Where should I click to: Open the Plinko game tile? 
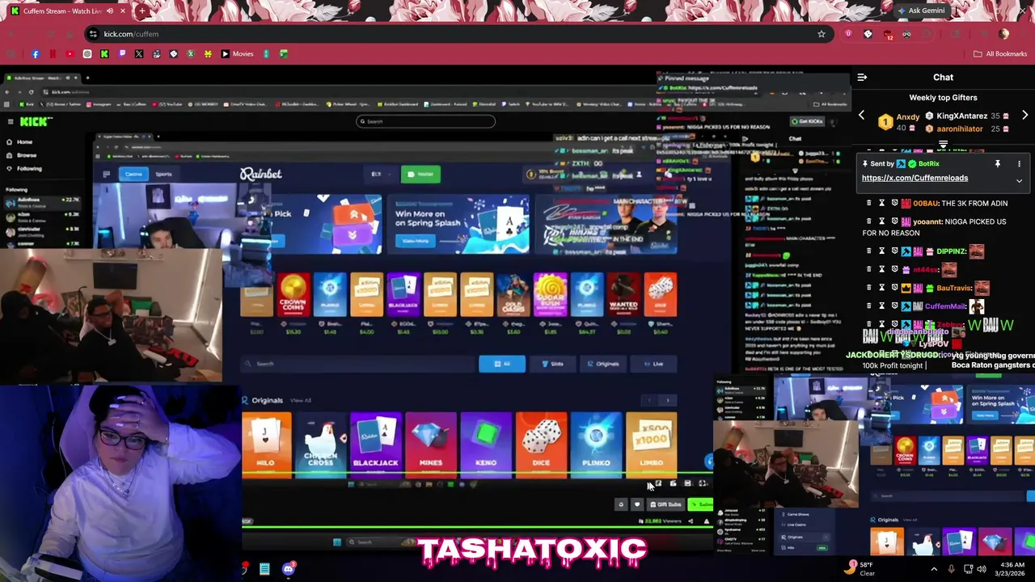point(596,445)
